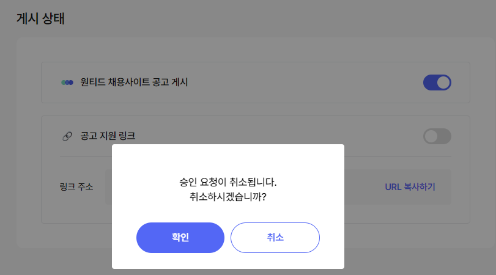Dismiss the dialog with 취소 button
This screenshot has width=496, height=275.
point(275,238)
